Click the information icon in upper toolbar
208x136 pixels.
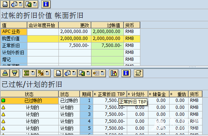pyautogui.click(x=46, y=4)
